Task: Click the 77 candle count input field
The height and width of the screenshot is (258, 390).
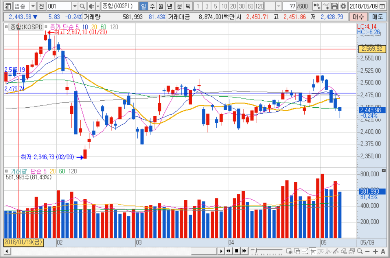Action: pos(290,6)
